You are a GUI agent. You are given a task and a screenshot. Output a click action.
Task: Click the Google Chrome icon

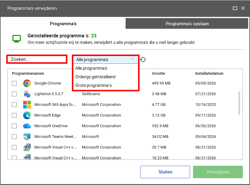click(x=27, y=83)
